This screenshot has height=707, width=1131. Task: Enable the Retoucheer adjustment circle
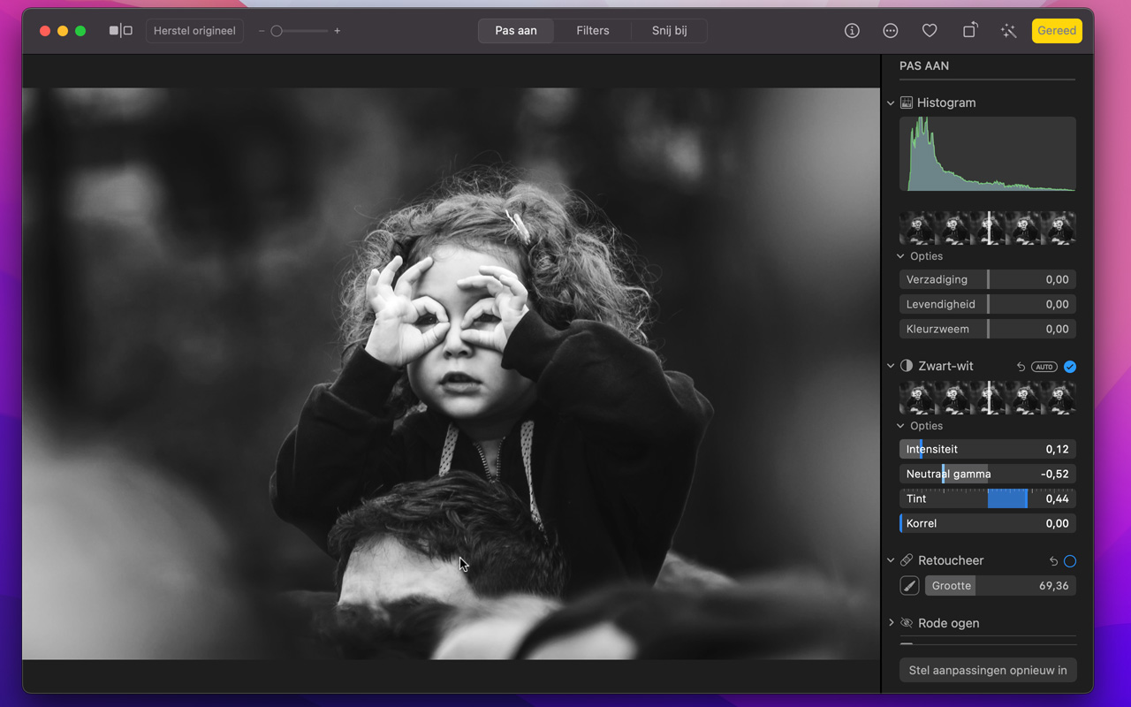[1070, 561]
